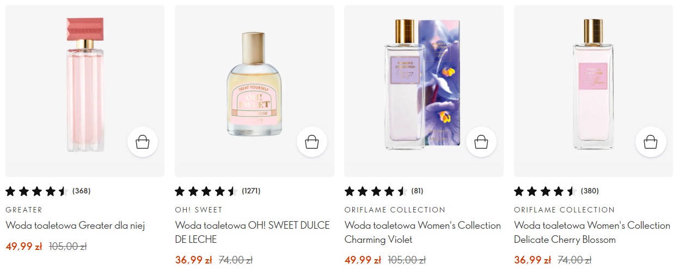Open Women's Collection Delicate Cherry Blossom page

tap(592, 232)
